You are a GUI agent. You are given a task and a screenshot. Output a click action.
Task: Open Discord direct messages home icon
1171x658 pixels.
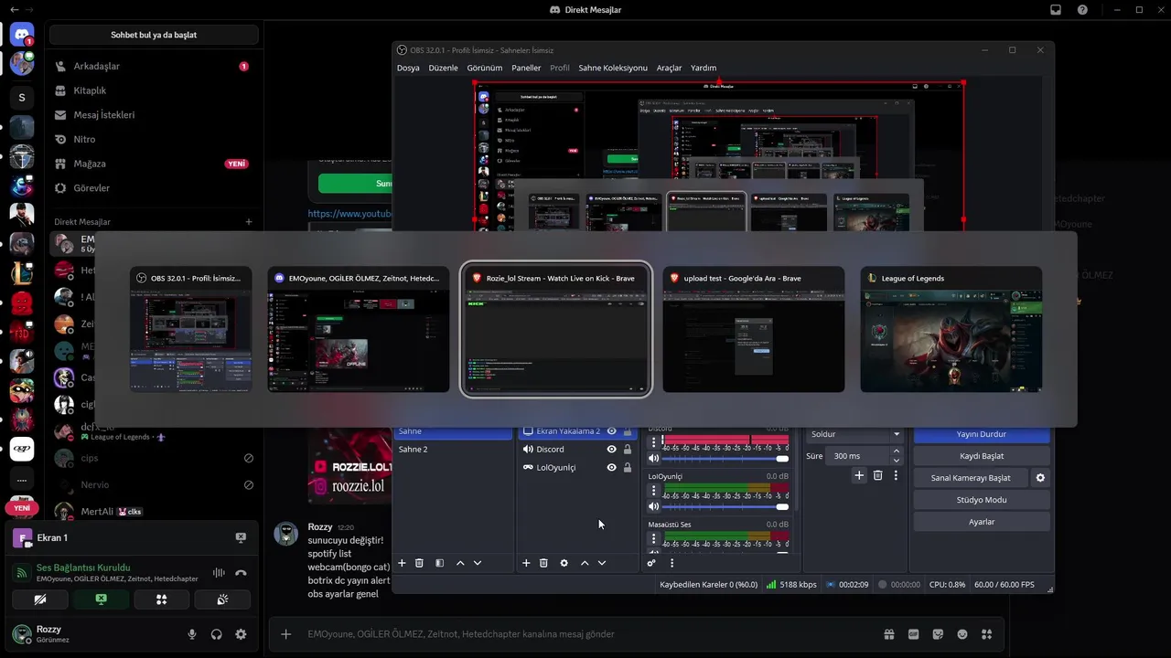tap(22, 35)
